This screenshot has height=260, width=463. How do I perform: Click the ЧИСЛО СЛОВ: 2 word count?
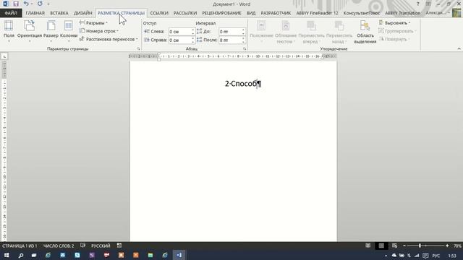pyautogui.click(x=59, y=246)
